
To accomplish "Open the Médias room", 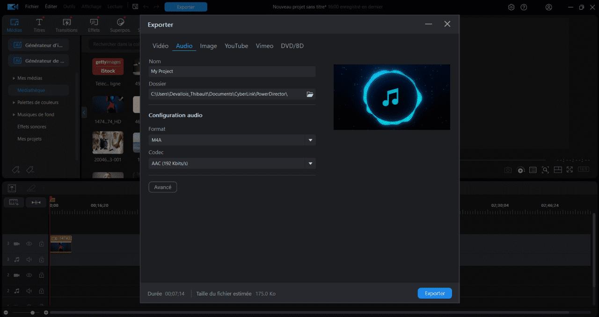I will pos(14,25).
